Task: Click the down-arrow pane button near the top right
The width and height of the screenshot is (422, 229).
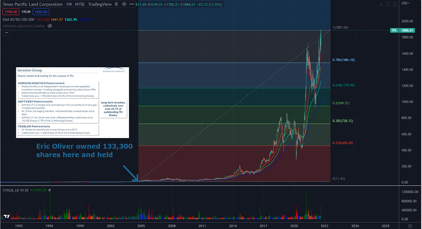Action: tap(381, 4)
